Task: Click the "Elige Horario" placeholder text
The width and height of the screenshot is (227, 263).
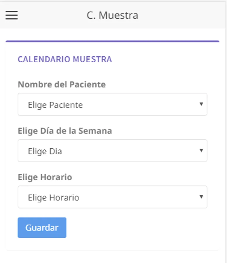Action: coord(54,198)
